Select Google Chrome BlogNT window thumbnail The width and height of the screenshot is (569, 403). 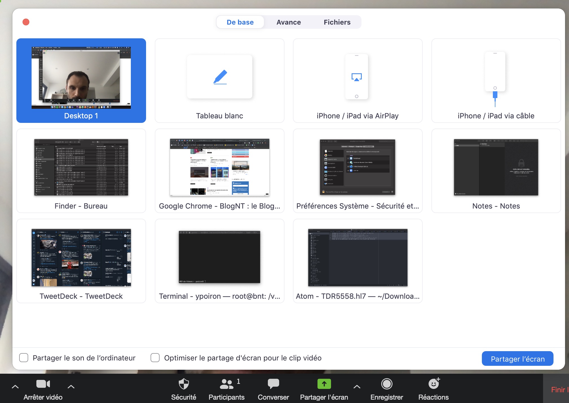click(219, 168)
